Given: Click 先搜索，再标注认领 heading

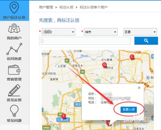Looking at the screenshot, I should [x=59, y=20].
